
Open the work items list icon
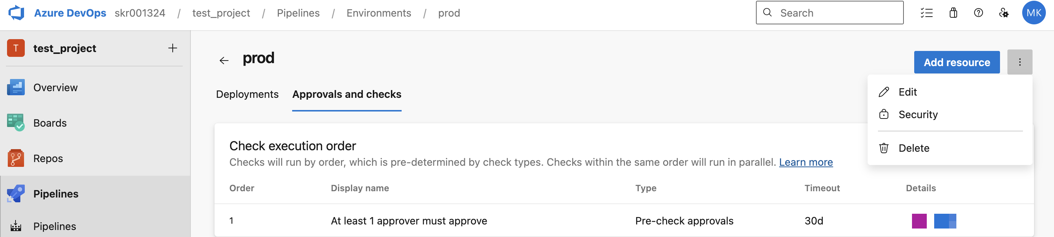926,13
